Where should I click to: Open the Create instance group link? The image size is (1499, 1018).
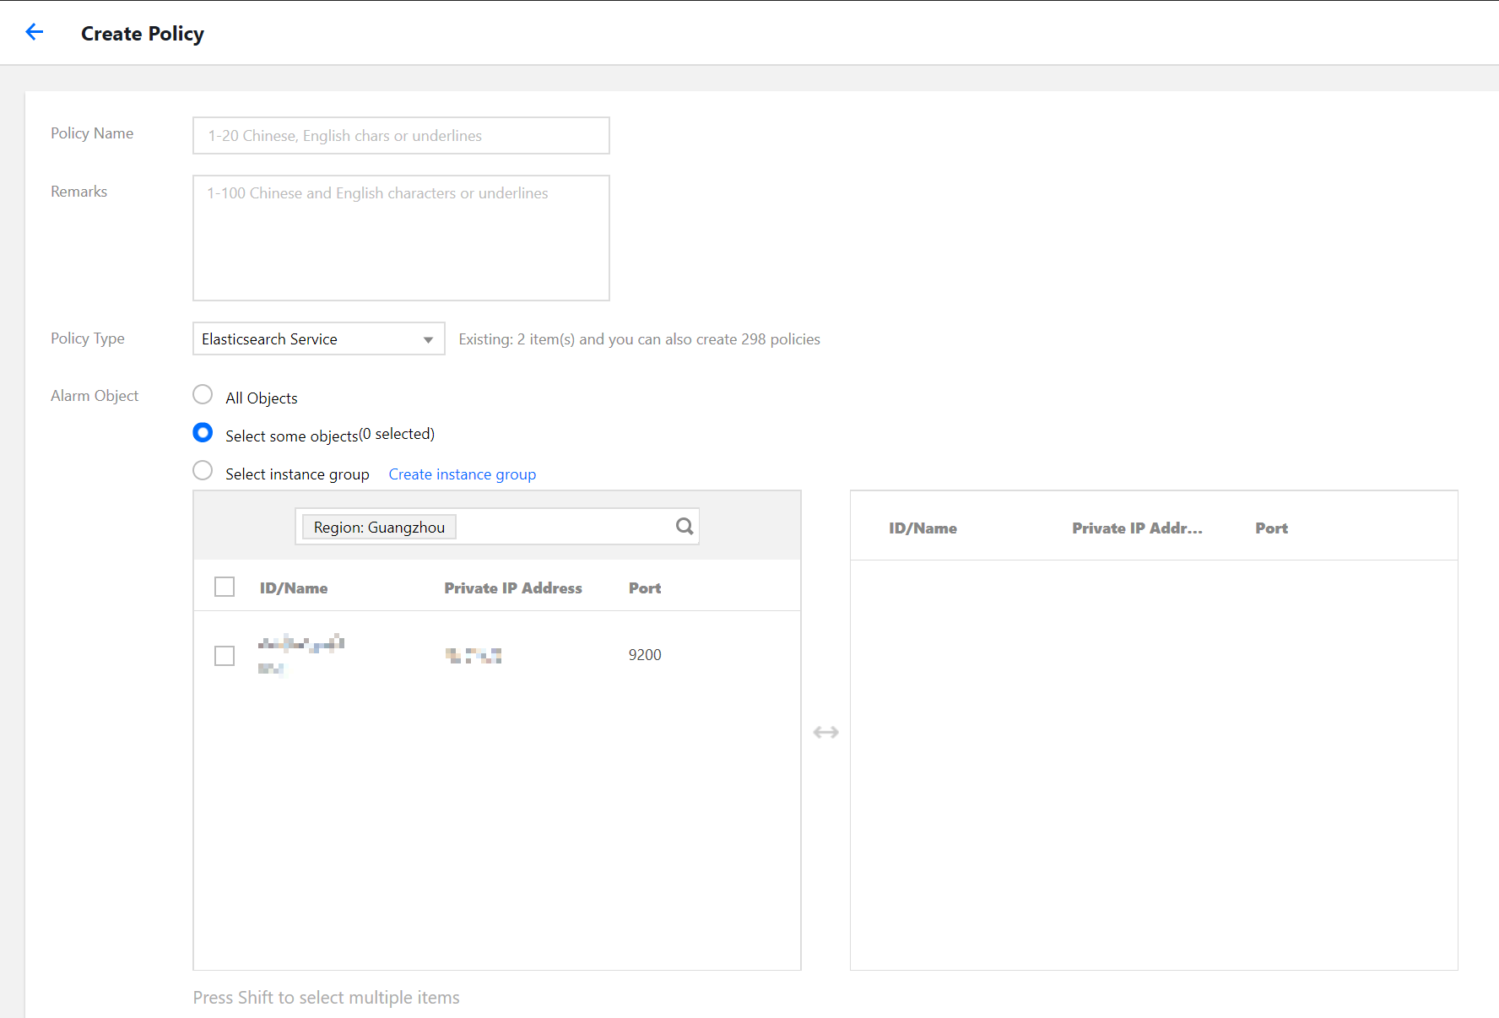[x=462, y=474]
